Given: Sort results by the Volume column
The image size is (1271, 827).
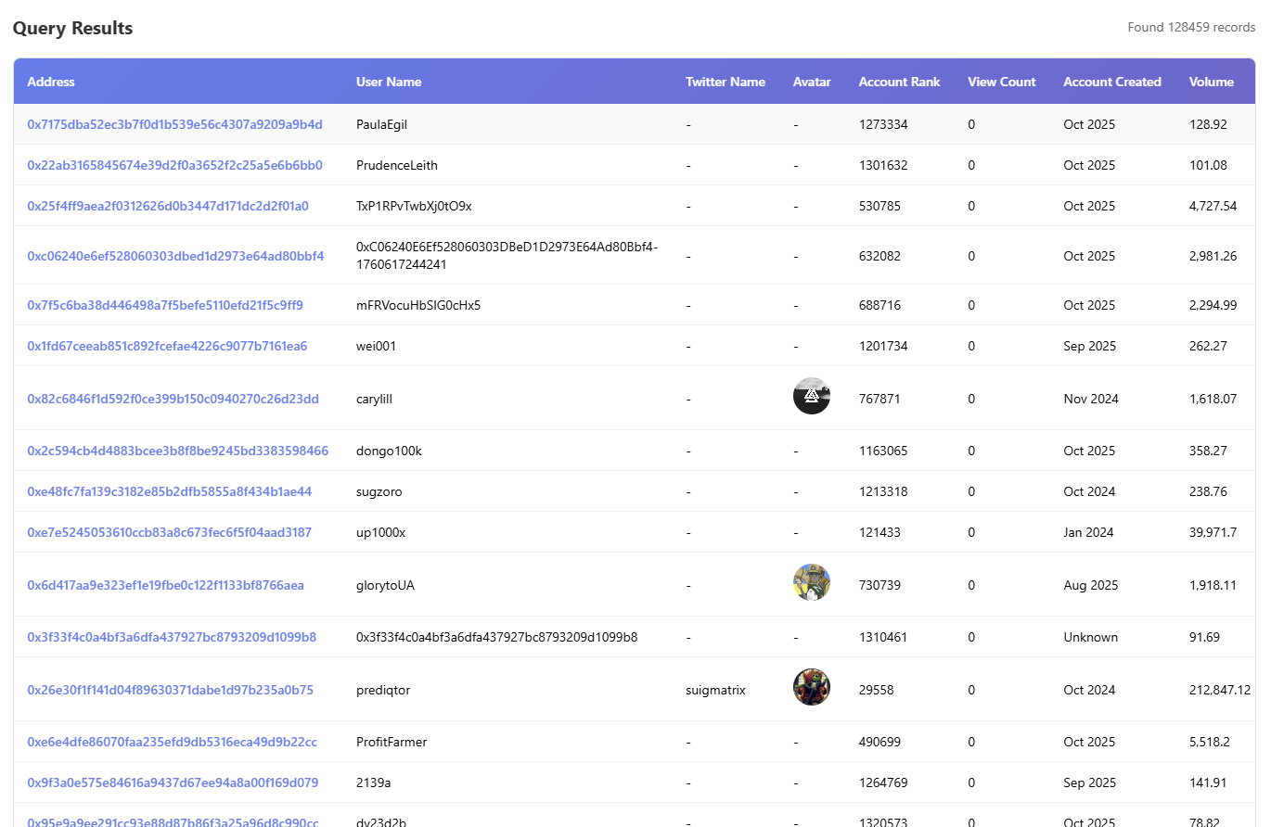Looking at the screenshot, I should click(x=1211, y=82).
